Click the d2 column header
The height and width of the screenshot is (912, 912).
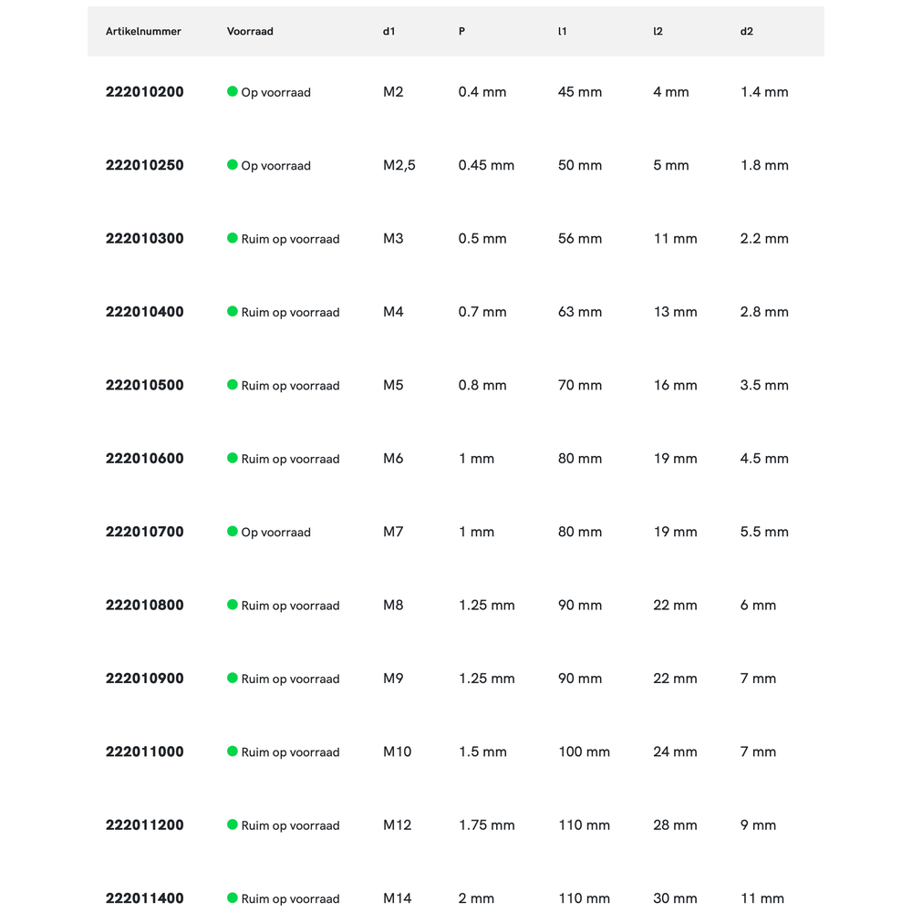tap(747, 31)
